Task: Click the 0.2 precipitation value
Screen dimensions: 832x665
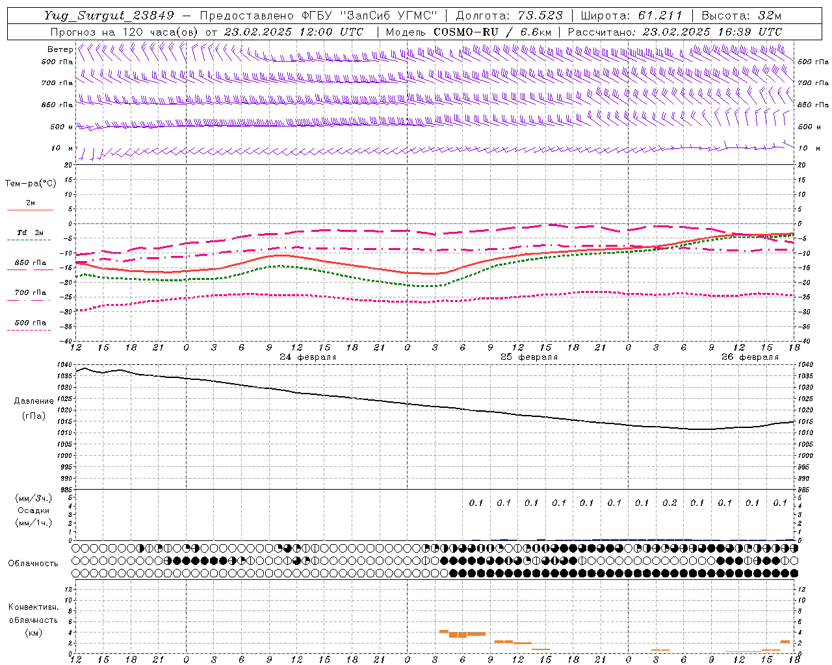Action: (669, 503)
